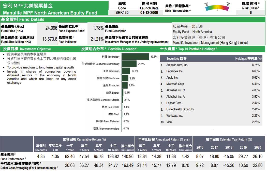267x172 pixels.
Task: Click the Technology bar in Portfolio Allocation
Action: click(x=135, y=57)
